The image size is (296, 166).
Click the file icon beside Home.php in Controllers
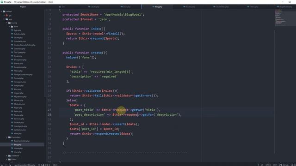(x=12, y=148)
